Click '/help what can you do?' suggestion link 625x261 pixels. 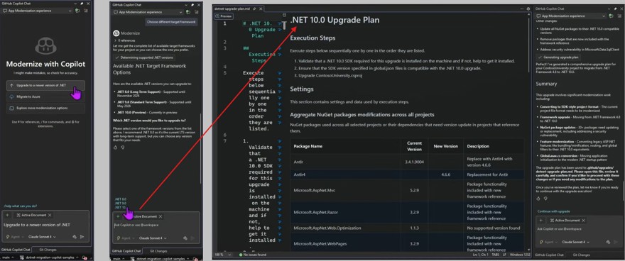21,206
